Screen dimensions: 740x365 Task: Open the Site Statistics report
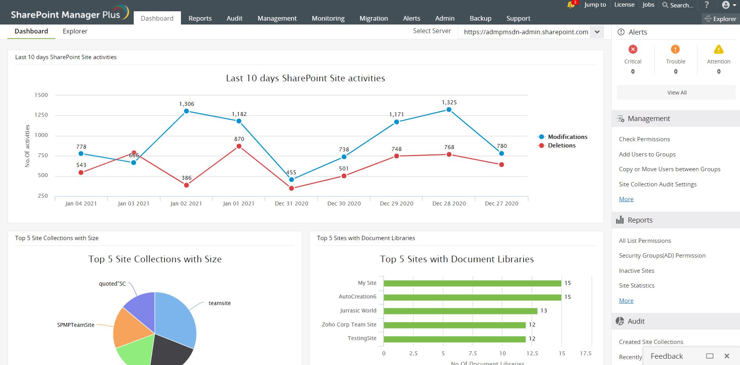(x=637, y=286)
